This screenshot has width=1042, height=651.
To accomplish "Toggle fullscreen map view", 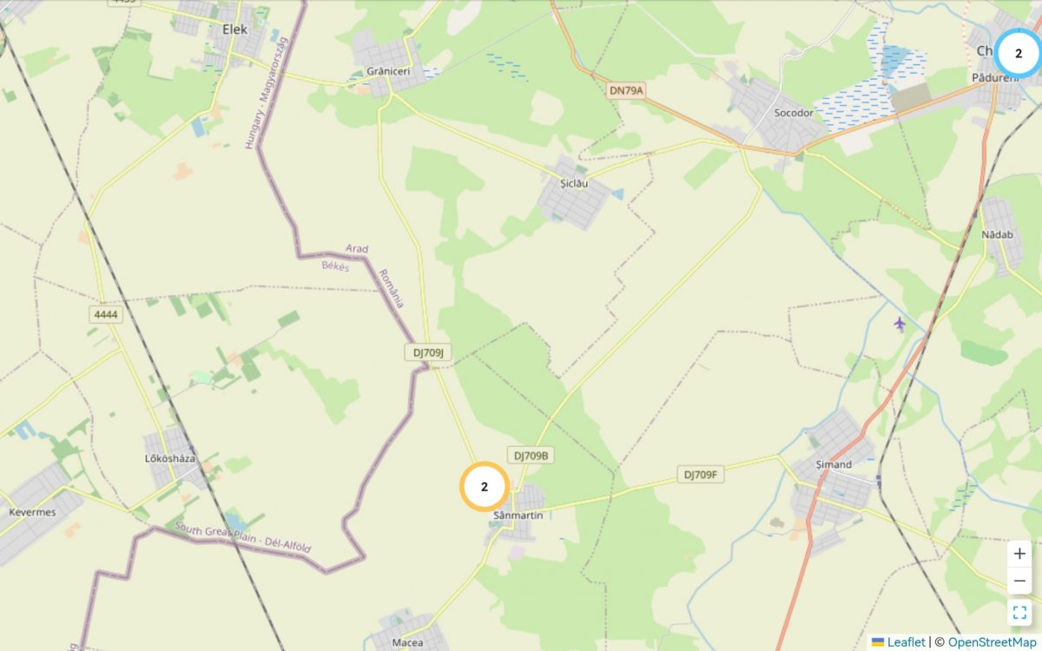I will 1019,613.
